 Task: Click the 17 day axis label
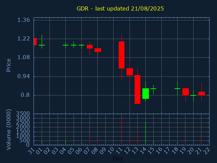click(x=167, y=151)
